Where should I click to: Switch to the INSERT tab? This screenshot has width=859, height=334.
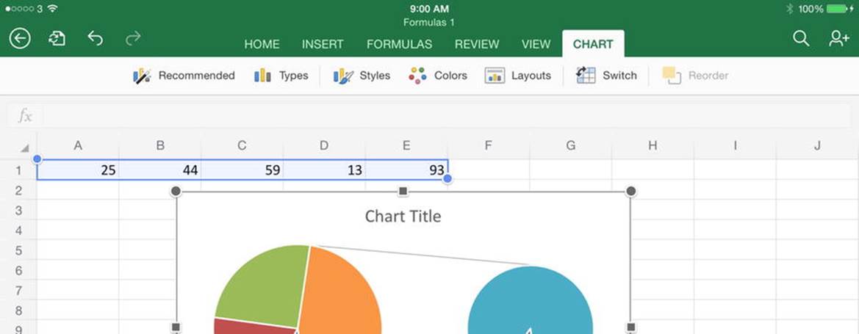click(323, 44)
